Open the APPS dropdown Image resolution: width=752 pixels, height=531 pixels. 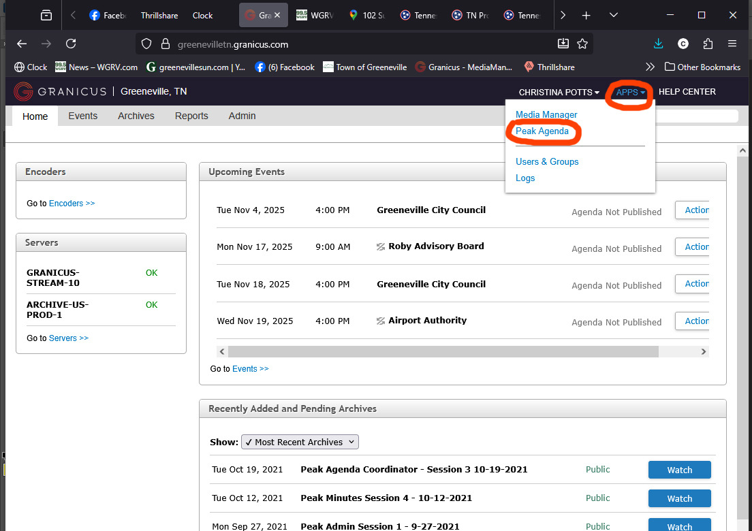[x=627, y=92]
